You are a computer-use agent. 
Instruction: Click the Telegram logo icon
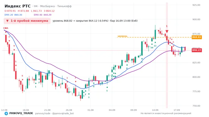click(x=6, y=113)
